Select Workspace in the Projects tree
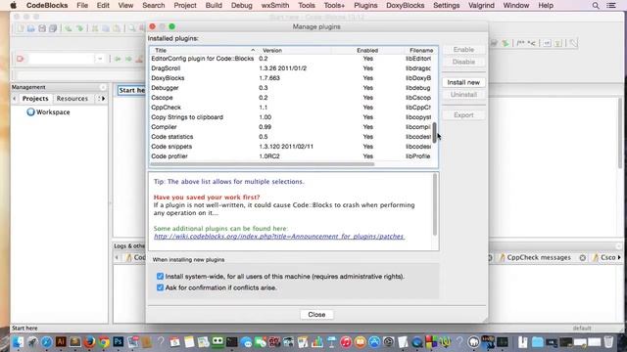The image size is (627, 352). (x=48, y=112)
